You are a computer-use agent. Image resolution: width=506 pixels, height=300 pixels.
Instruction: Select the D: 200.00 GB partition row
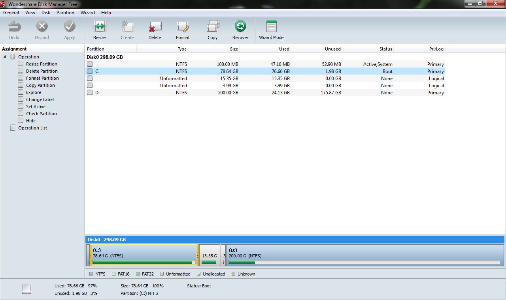265,92
